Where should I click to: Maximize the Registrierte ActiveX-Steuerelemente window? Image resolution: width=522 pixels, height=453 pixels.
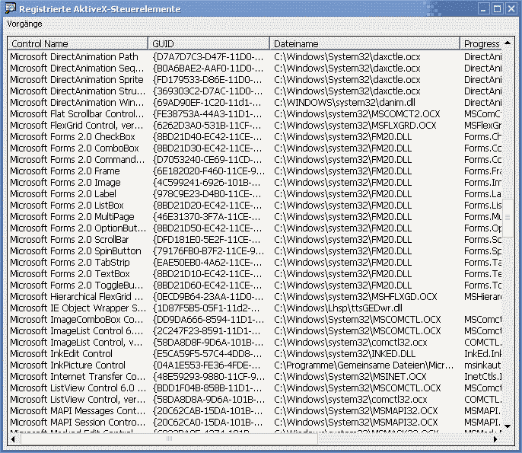pos(496,9)
